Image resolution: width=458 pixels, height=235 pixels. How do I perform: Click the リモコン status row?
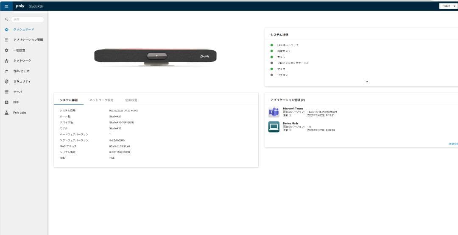click(279, 75)
